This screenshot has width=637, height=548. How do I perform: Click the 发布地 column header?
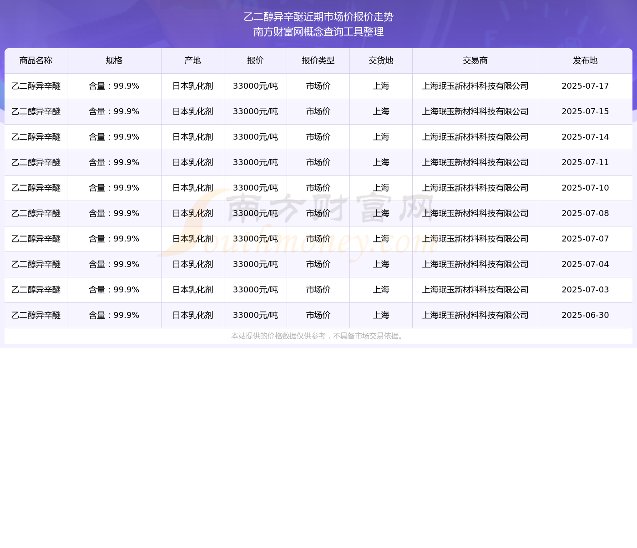[x=585, y=60]
